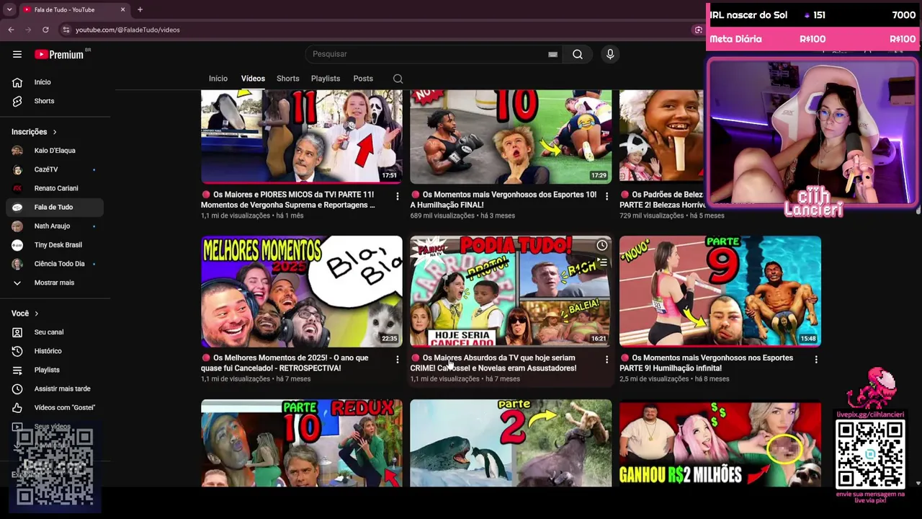The image size is (922, 519).
Task: Select the channel's Vídeos tab
Action: pos(253,79)
